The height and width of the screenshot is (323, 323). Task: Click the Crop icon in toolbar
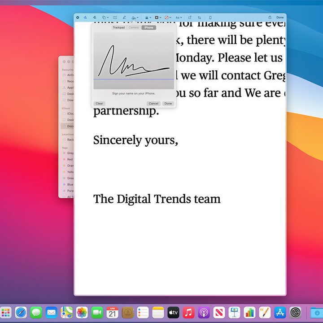coord(199,17)
